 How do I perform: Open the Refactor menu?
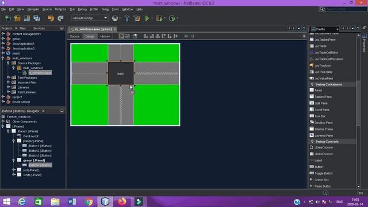tap(60, 9)
